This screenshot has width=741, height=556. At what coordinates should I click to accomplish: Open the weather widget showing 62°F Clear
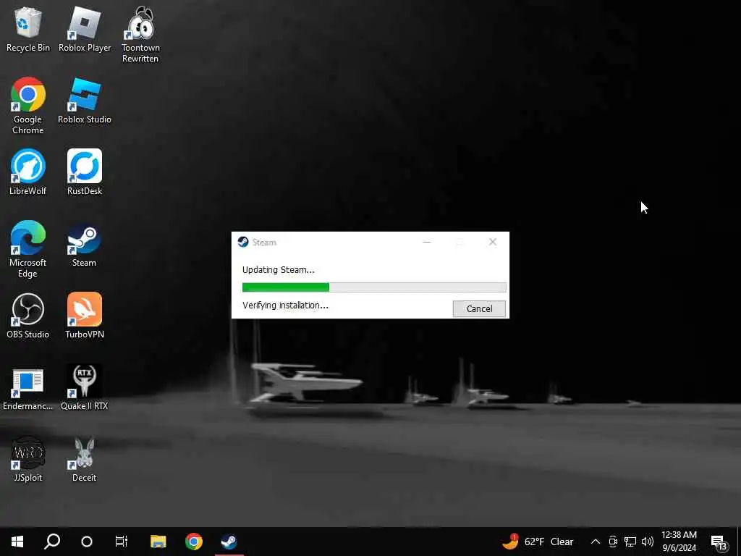(x=538, y=542)
